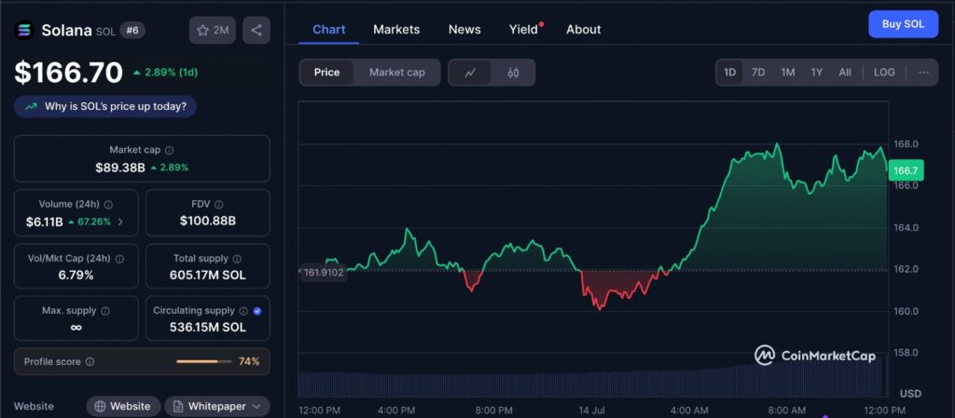This screenshot has width=955, height=418.
Task: Open the Yield tab
Action: coord(524,29)
